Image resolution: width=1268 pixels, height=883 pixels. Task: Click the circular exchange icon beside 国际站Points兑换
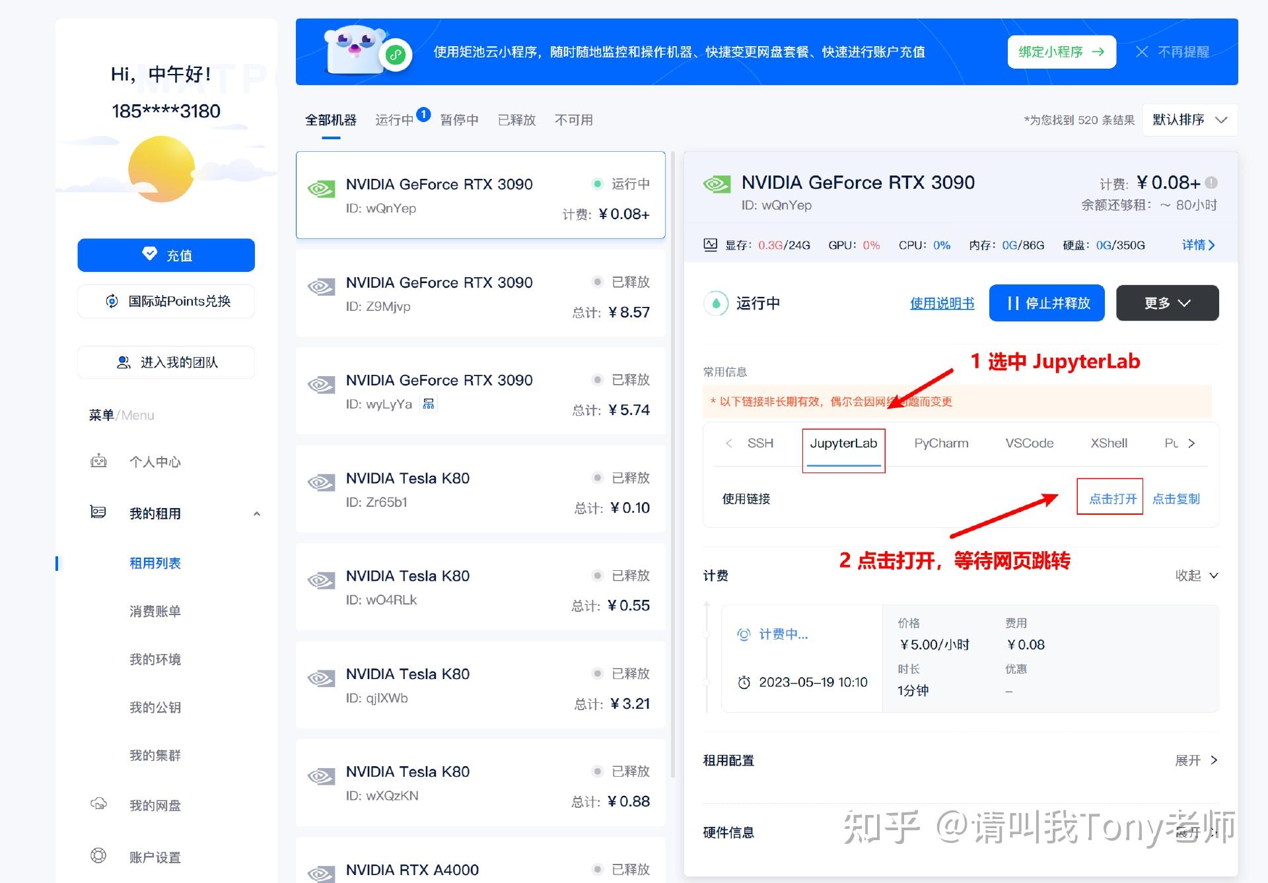(112, 301)
